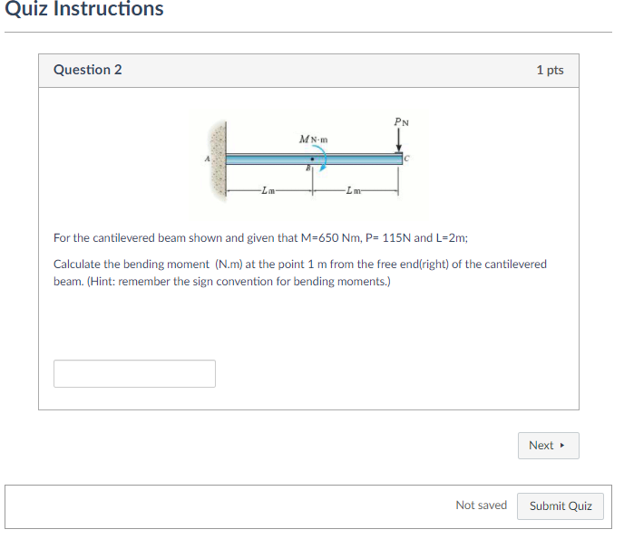Click the Question 2 header title
The image size is (624, 539).
[x=88, y=70]
